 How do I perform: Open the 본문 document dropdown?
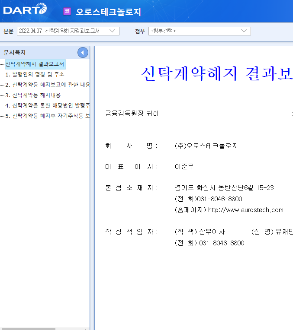tap(68, 31)
